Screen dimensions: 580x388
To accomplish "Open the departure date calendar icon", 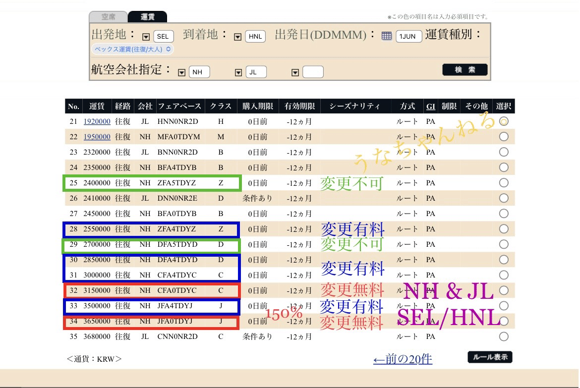I will (x=386, y=36).
